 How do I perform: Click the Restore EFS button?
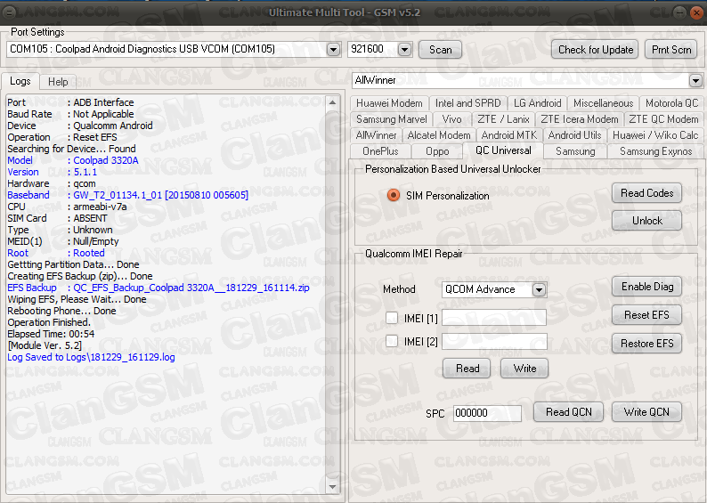(x=646, y=344)
